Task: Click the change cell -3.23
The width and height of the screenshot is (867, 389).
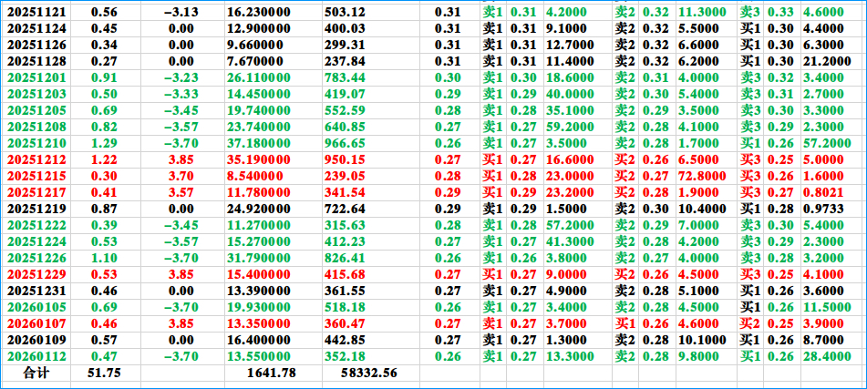Action: coord(181,78)
